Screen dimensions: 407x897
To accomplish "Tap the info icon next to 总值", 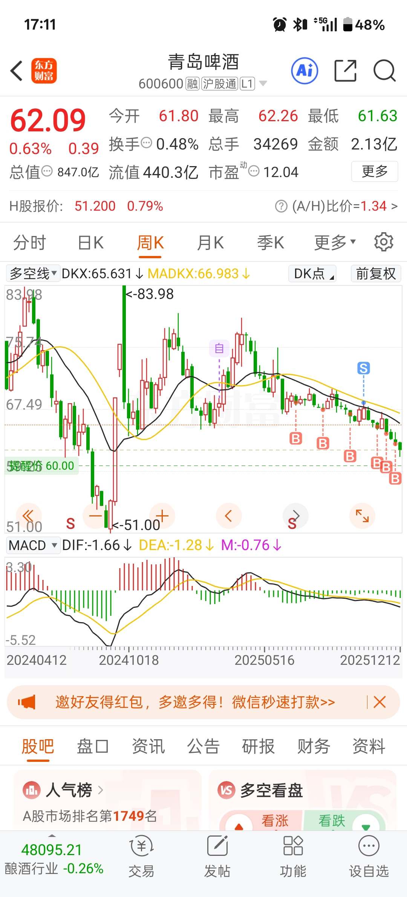I will pos(47,171).
